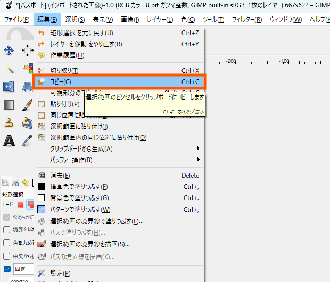Close the Edit menu in menu bar
The image size is (330, 282).
[47, 20]
